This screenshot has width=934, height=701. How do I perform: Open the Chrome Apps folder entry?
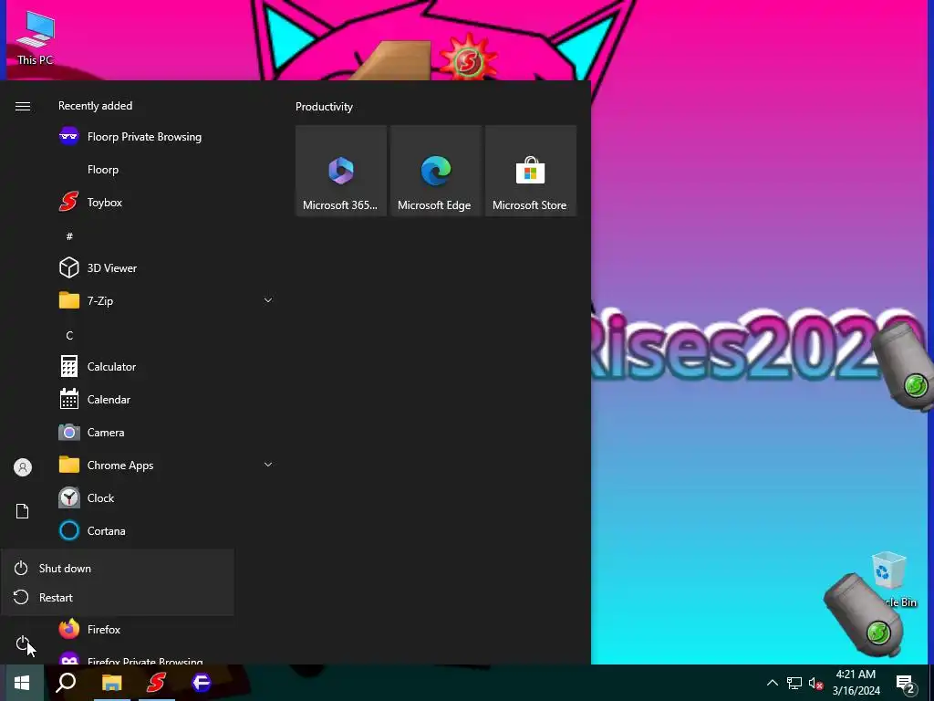pos(167,465)
